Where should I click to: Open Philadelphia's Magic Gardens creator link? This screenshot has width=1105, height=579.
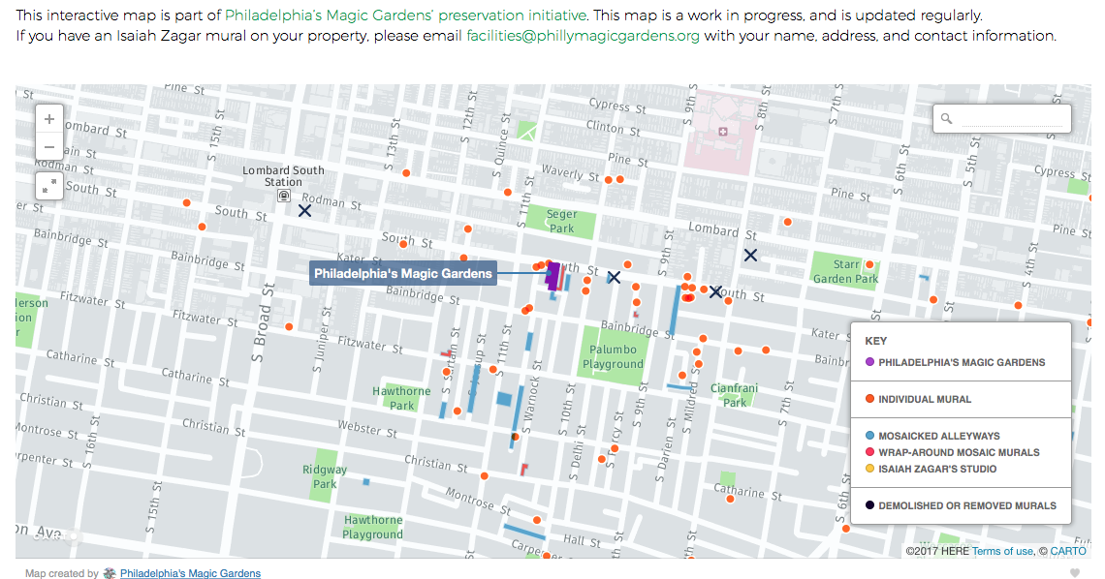point(190,573)
